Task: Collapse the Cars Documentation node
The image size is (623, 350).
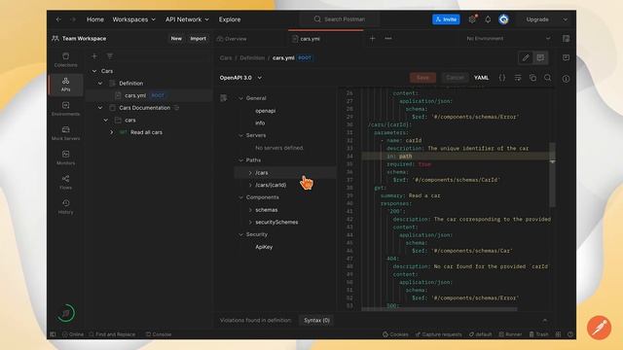Action: pos(100,108)
